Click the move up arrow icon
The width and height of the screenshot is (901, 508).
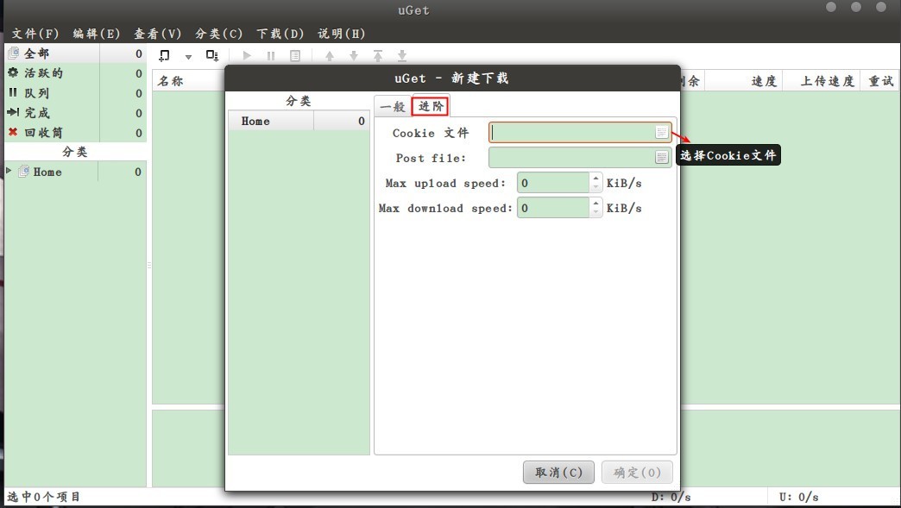330,56
